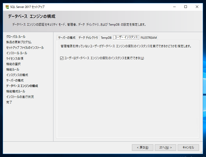Click the インストール ルール step
The image size is (206, 157).
(x=17, y=53)
